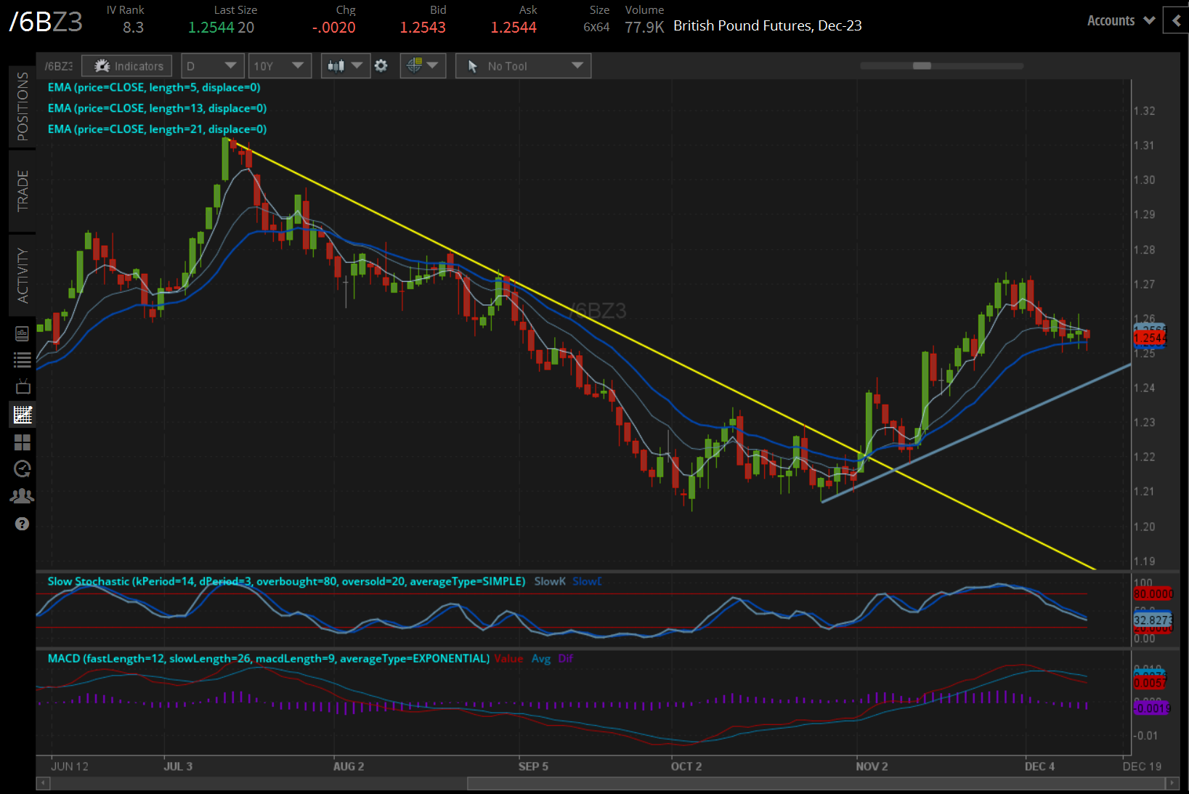Open the help question mark icon
Screen dimensions: 1189x794
tap(23, 524)
